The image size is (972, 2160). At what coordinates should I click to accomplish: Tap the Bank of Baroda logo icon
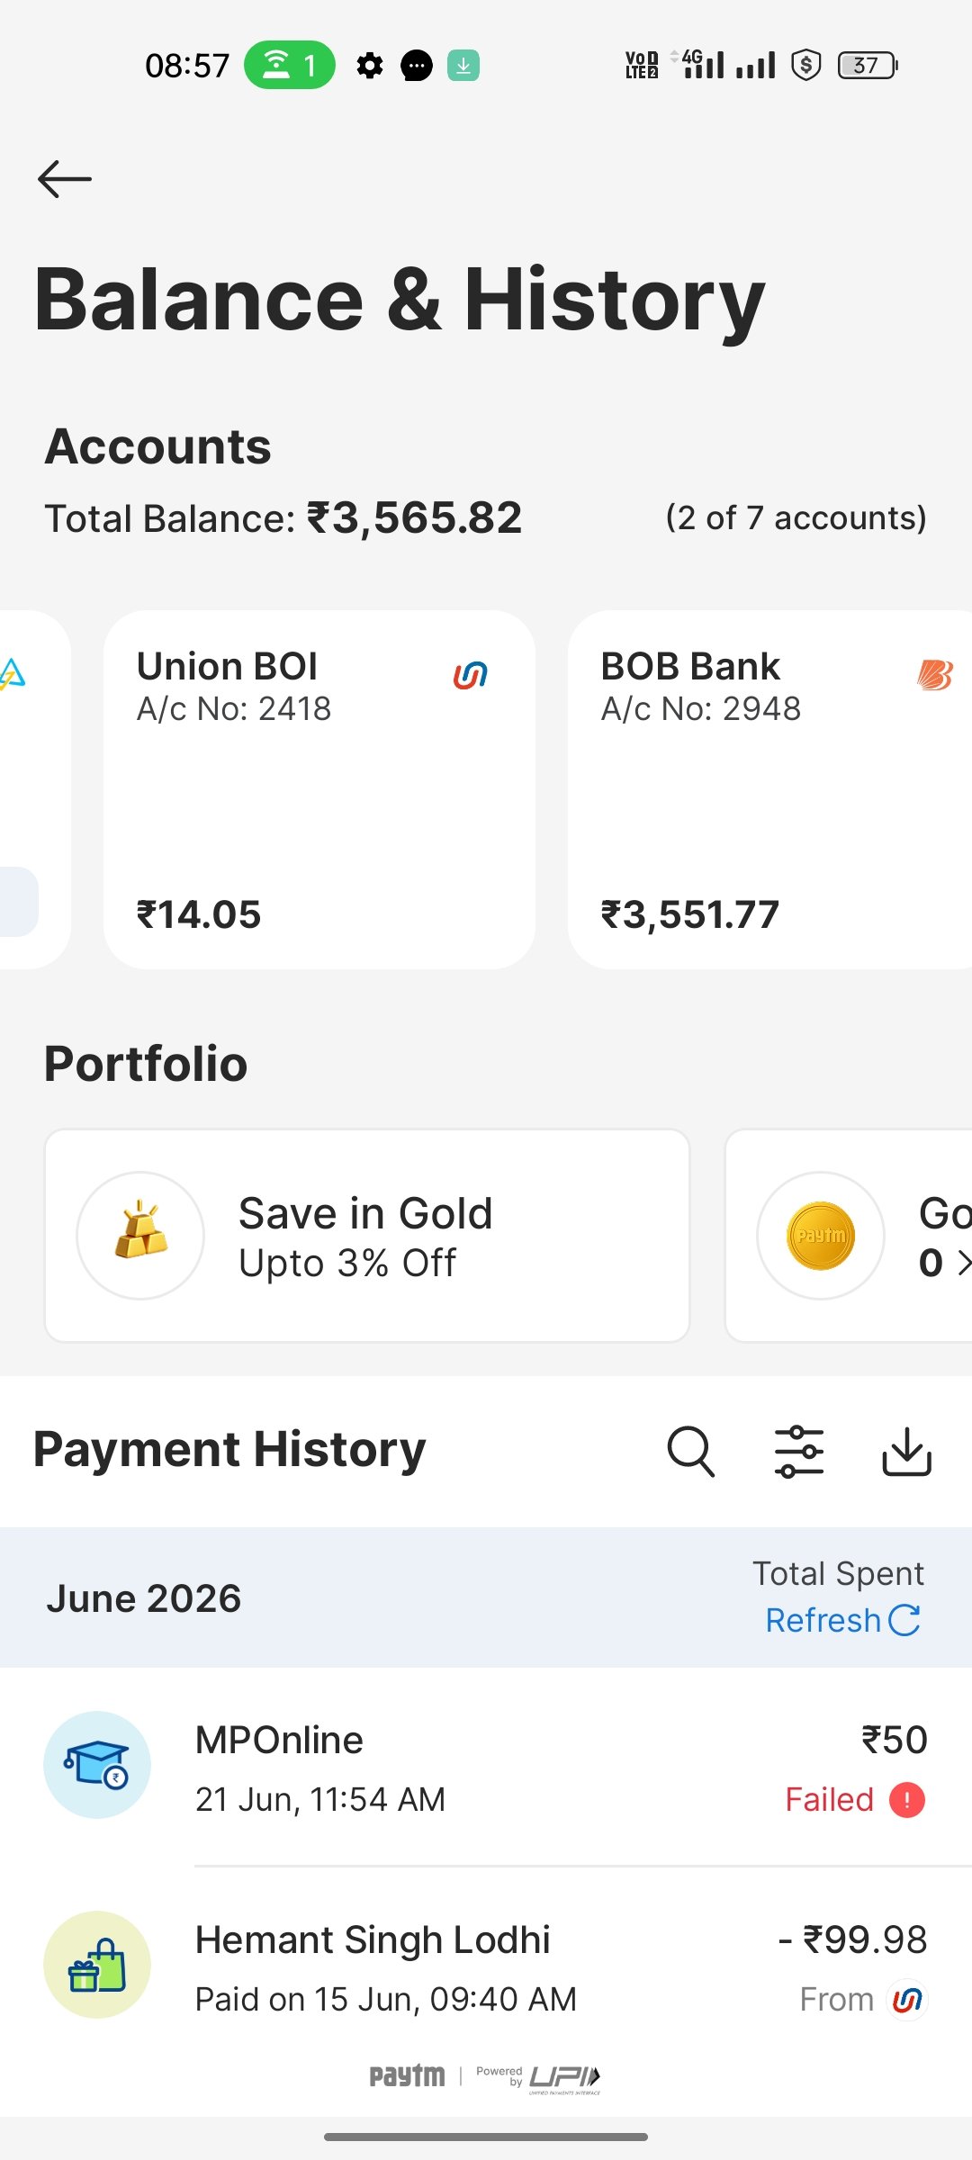coord(935,674)
